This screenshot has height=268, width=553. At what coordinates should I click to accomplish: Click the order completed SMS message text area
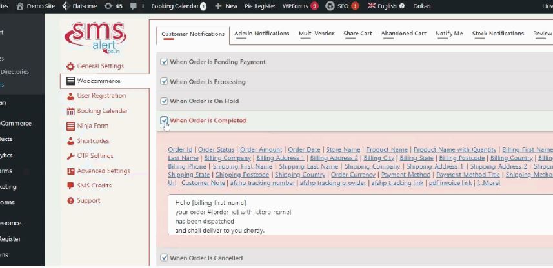361,215
